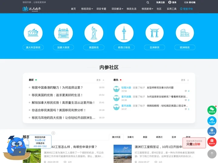Switch to 澳大利亚 tab
Viewport: 218px width, 163px height.
pyautogui.click(x=116, y=137)
